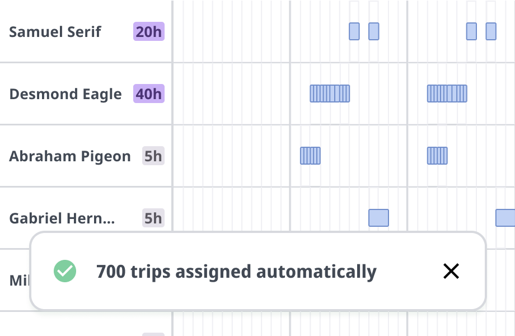This screenshot has height=336, width=515.
Task: Select Gabriel Hern's first trip block
Action: pos(379,218)
